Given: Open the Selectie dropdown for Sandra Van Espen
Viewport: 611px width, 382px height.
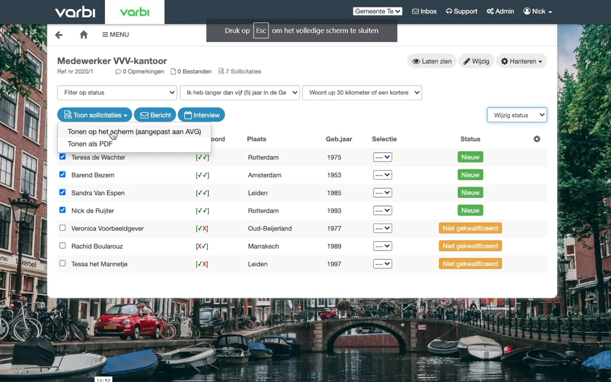Looking at the screenshot, I should pyautogui.click(x=382, y=193).
